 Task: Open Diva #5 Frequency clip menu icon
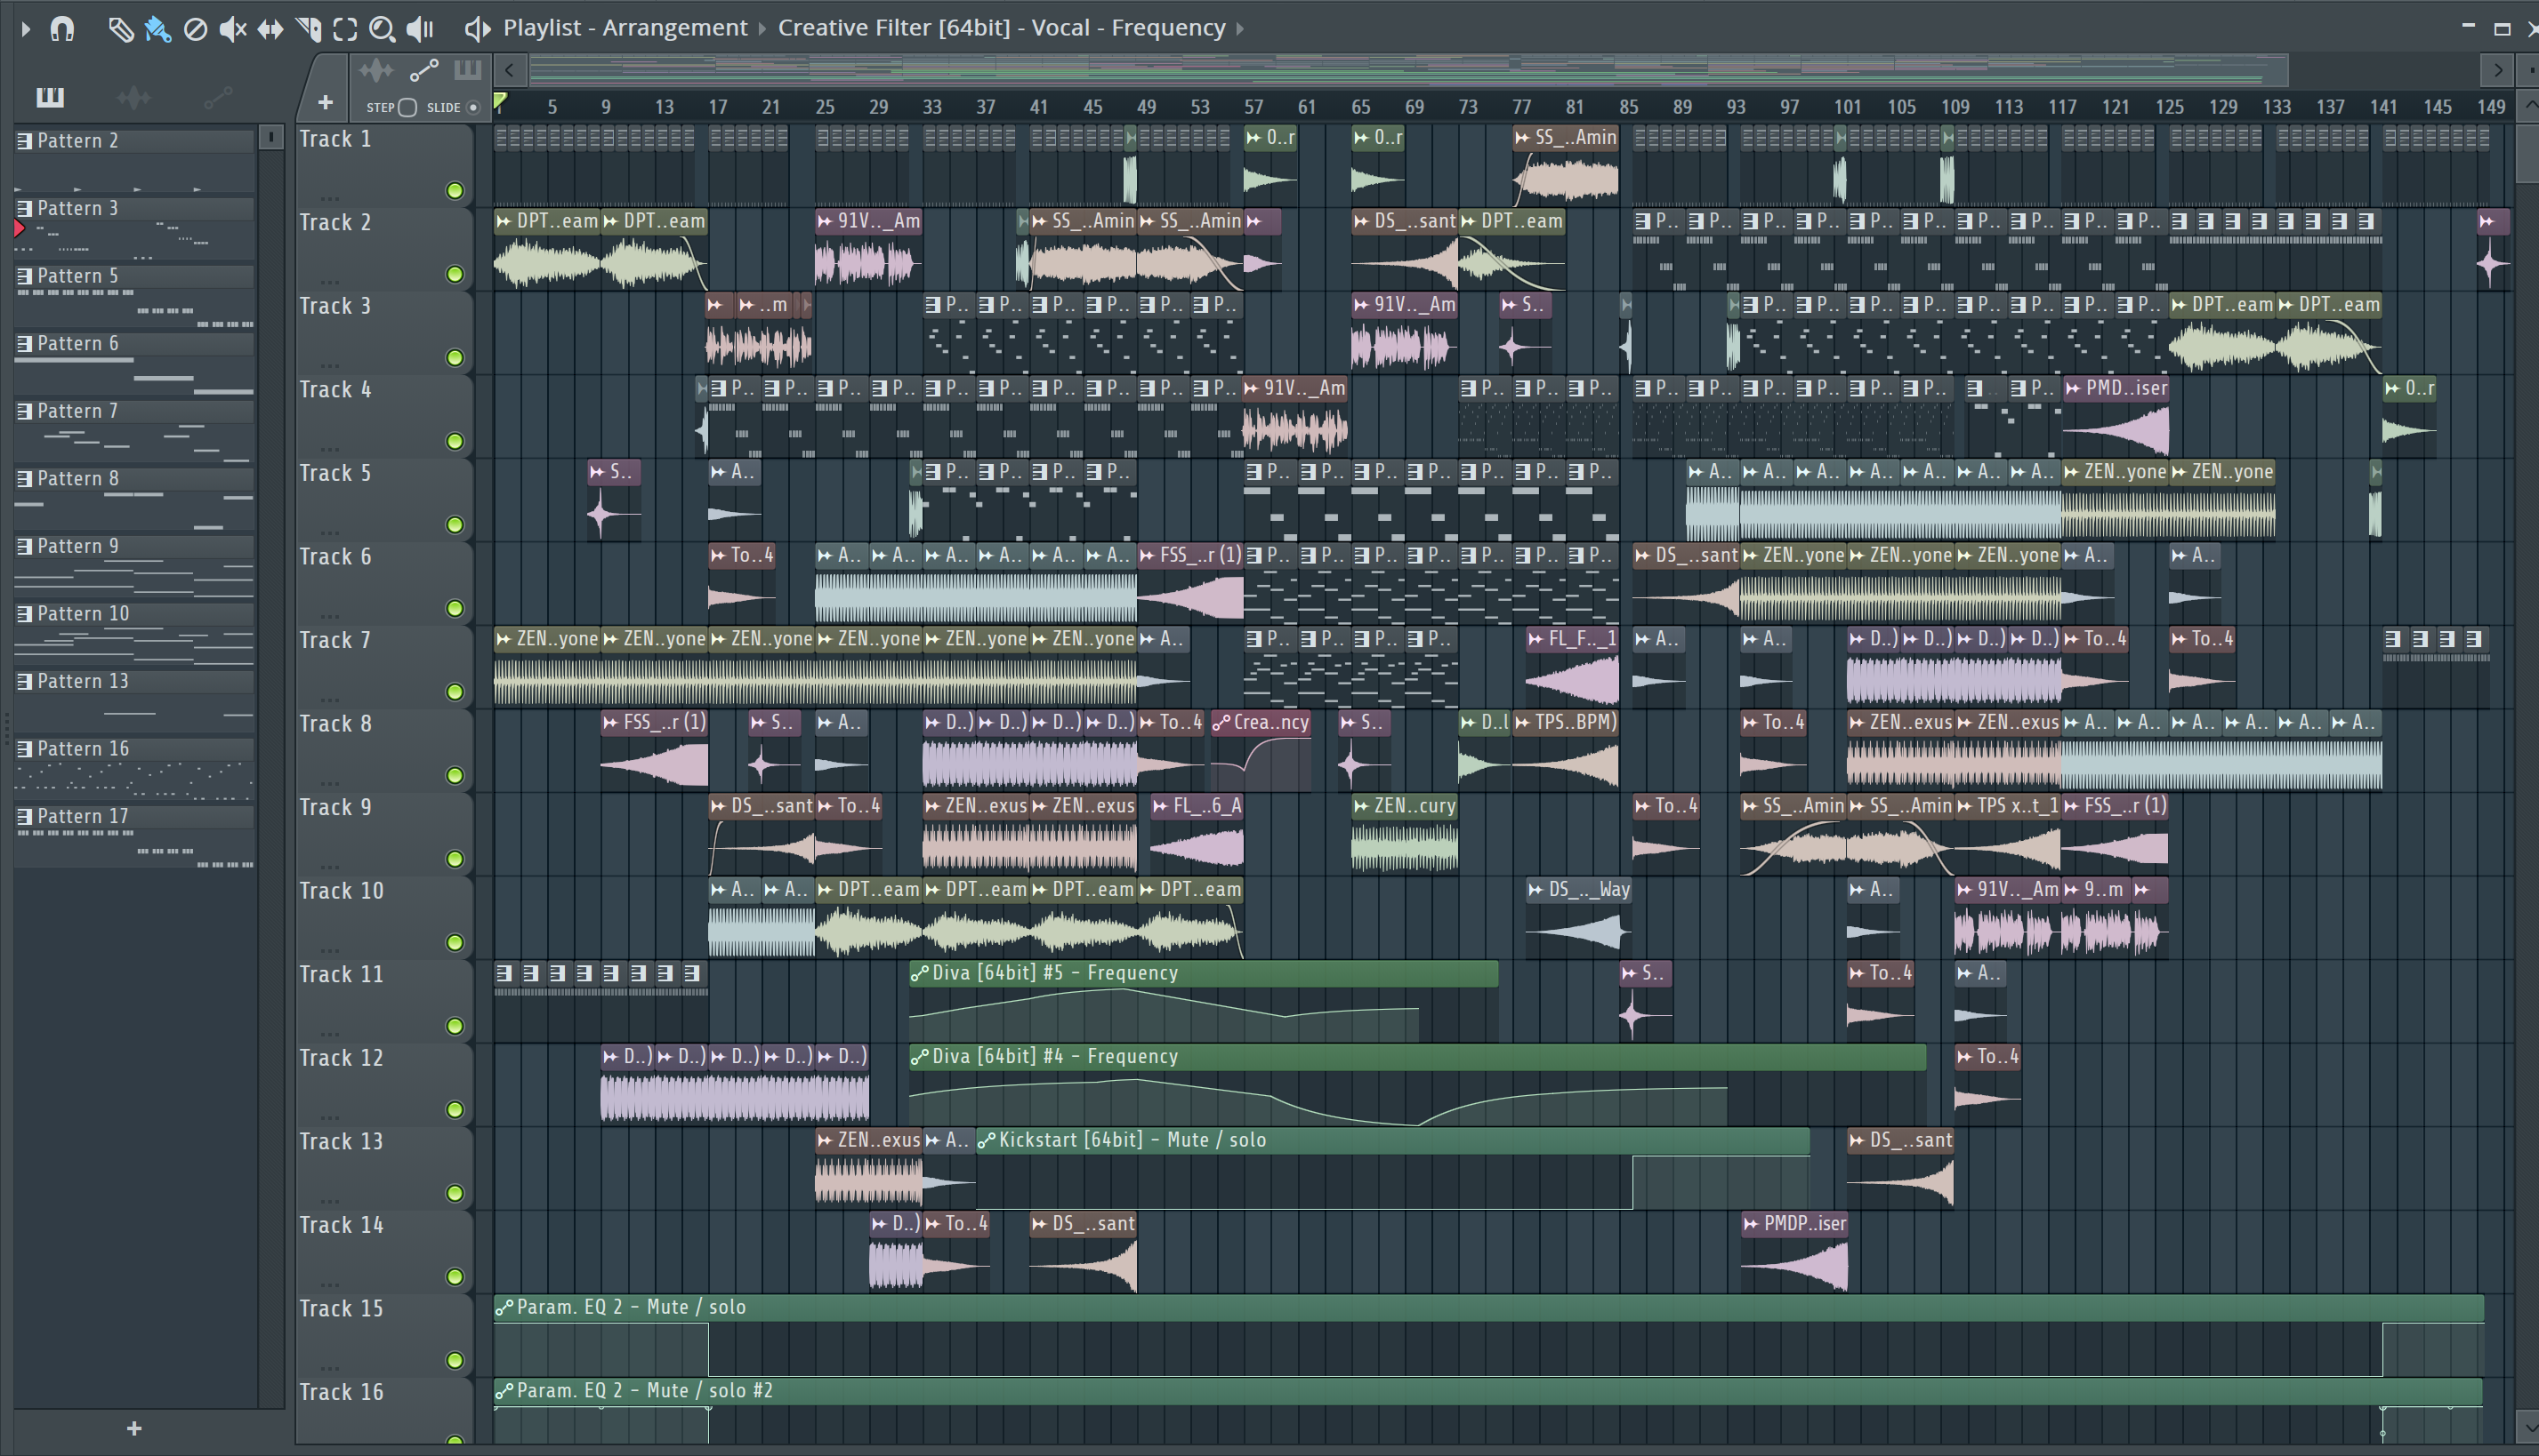click(x=920, y=973)
